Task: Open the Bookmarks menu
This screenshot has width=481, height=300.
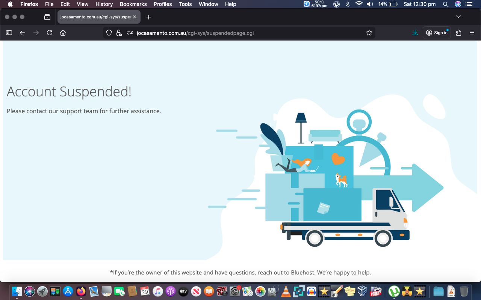Action: pyautogui.click(x=133, y=4)
